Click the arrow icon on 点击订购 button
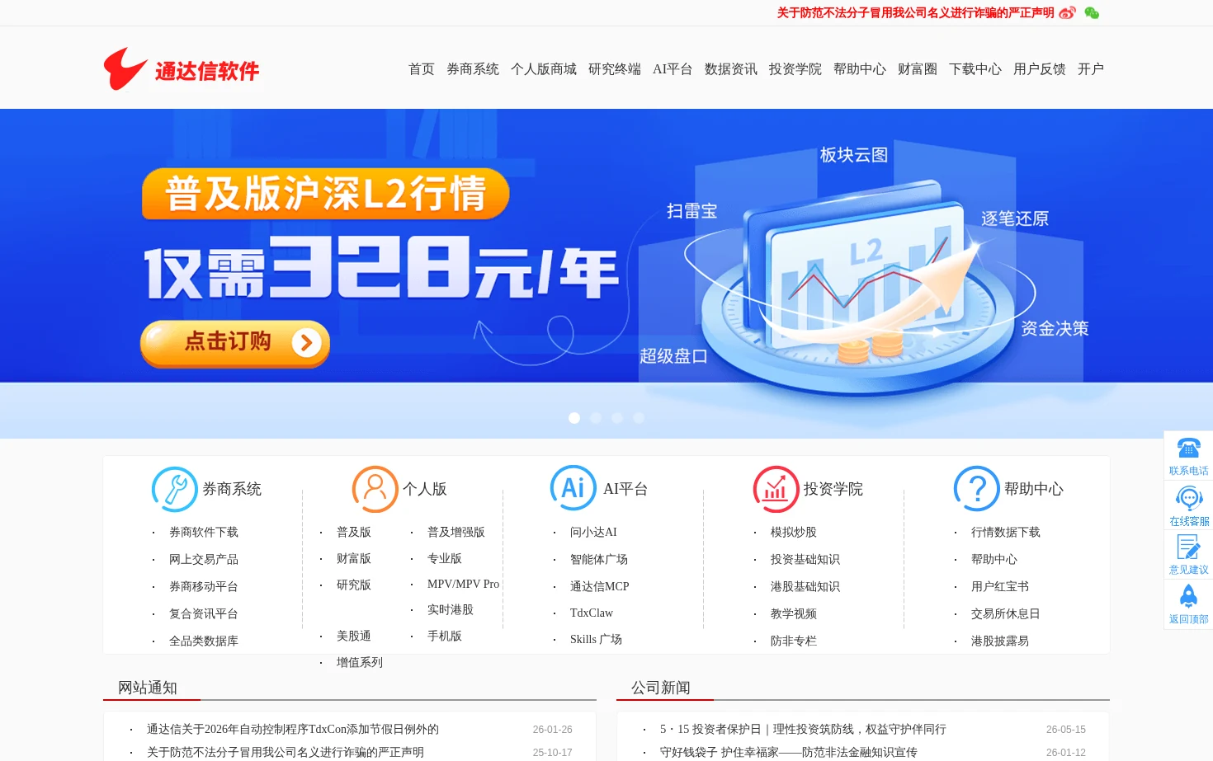 306,343
